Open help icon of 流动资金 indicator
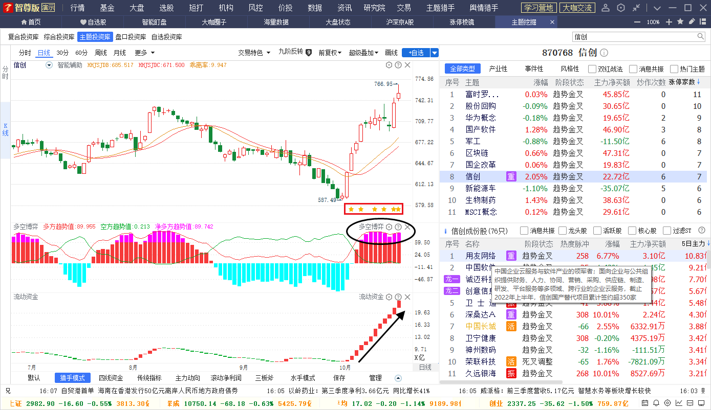Viewport: 711px width, 410px height. click(x=398, y=297)
